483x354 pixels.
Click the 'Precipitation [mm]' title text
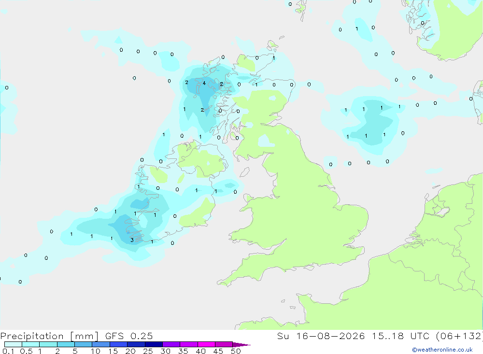pyautogui.click(x=49, y=336)
